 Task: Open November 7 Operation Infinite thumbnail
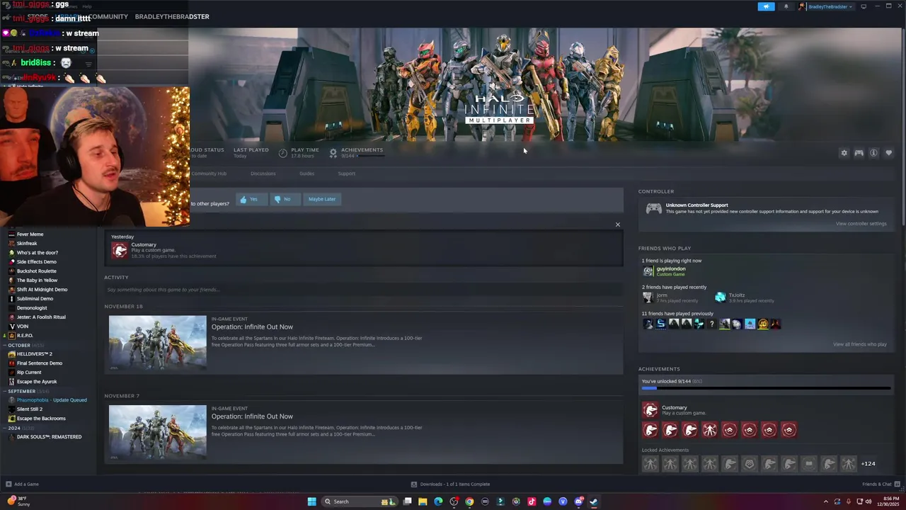click(157, 433)
